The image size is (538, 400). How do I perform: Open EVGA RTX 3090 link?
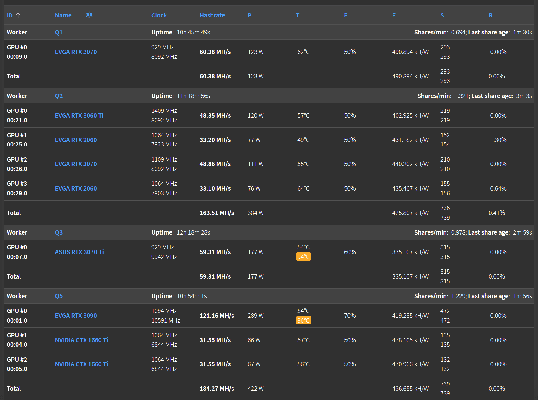click(76, 316)
